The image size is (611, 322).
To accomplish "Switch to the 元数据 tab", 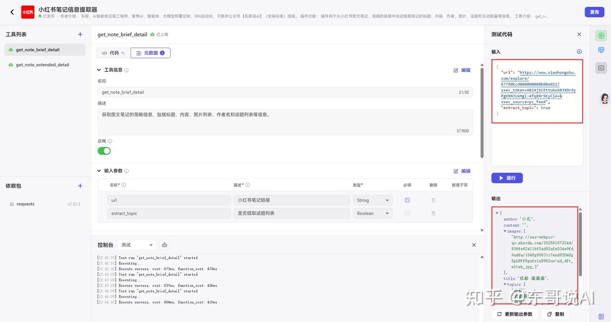I will coord(151,53).
